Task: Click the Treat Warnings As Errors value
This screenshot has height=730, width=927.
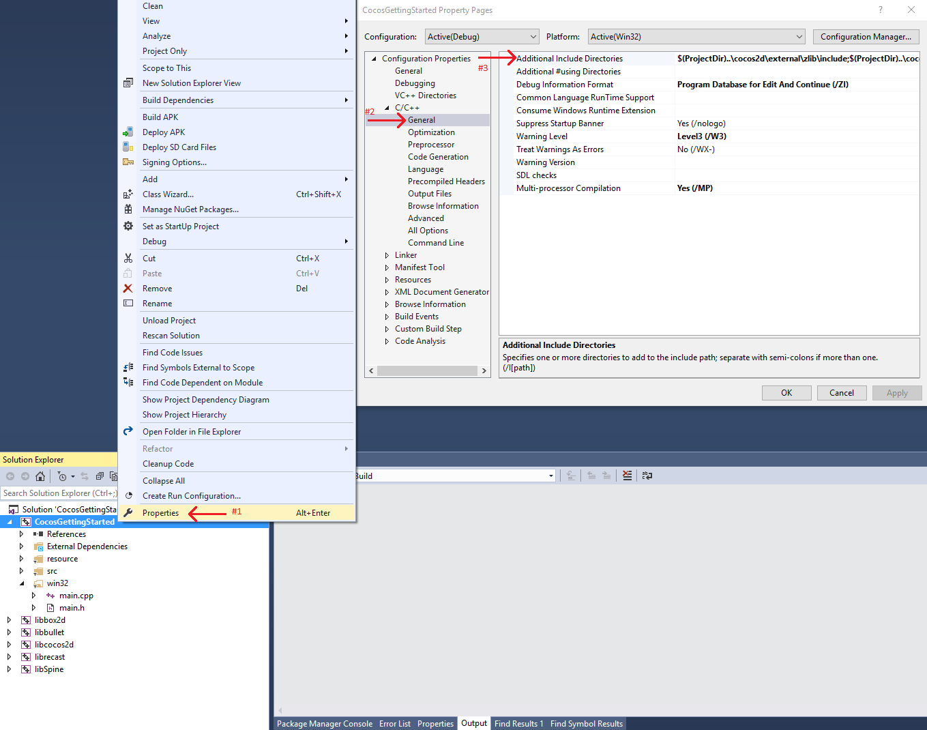Action: tap(696, 149)
